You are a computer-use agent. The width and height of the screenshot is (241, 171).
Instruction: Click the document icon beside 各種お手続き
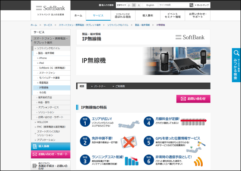tap(35, 166)
